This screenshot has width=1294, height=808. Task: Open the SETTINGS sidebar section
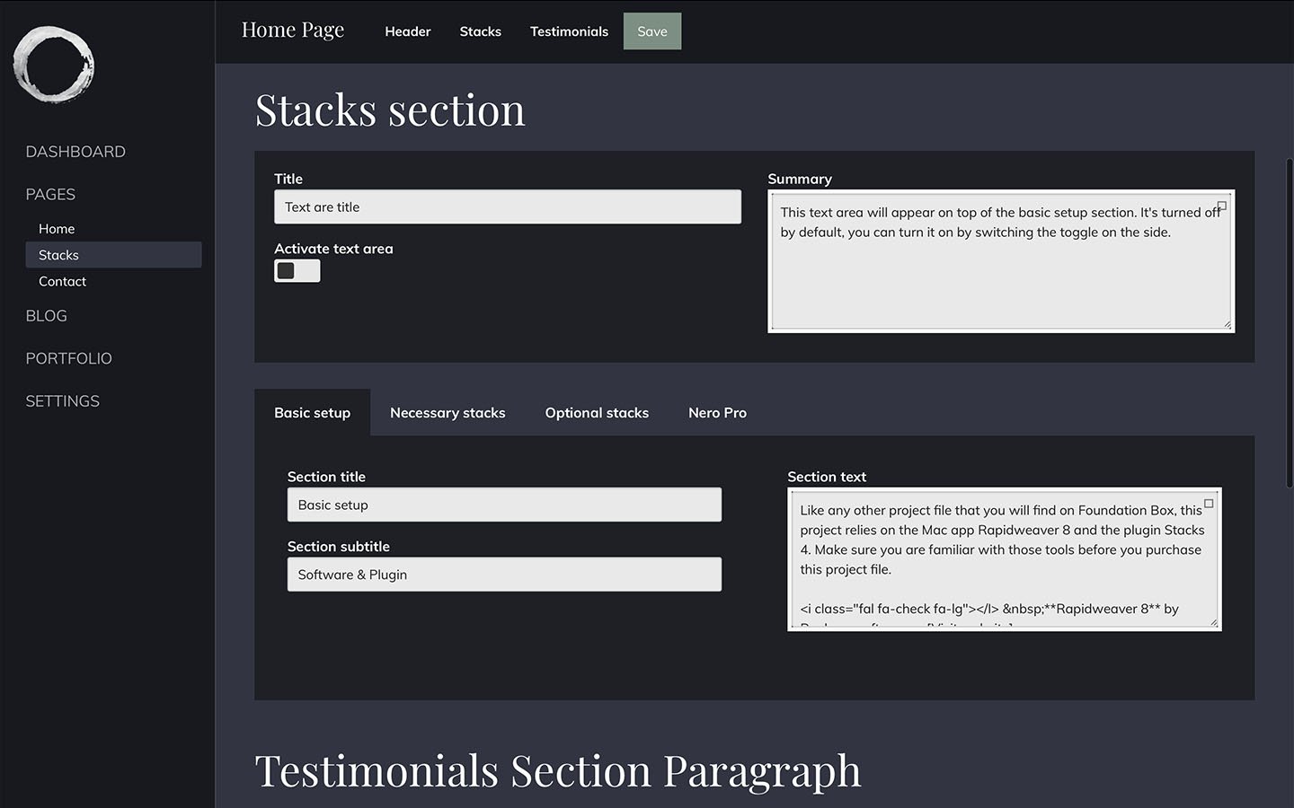click(63, 401)
